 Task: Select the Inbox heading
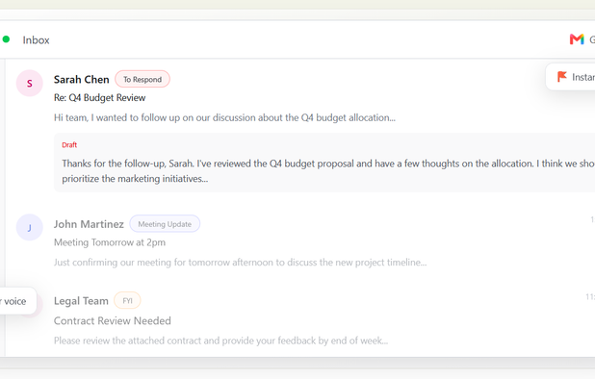36,40
